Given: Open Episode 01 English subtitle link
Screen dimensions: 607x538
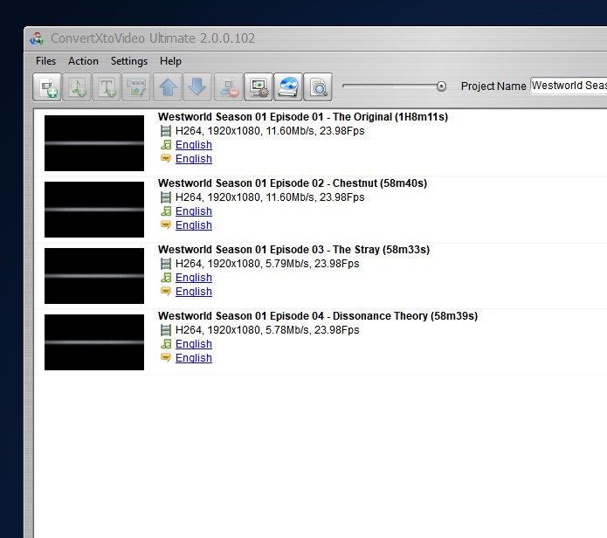Looking at the screenshot, I should (194, 159).
